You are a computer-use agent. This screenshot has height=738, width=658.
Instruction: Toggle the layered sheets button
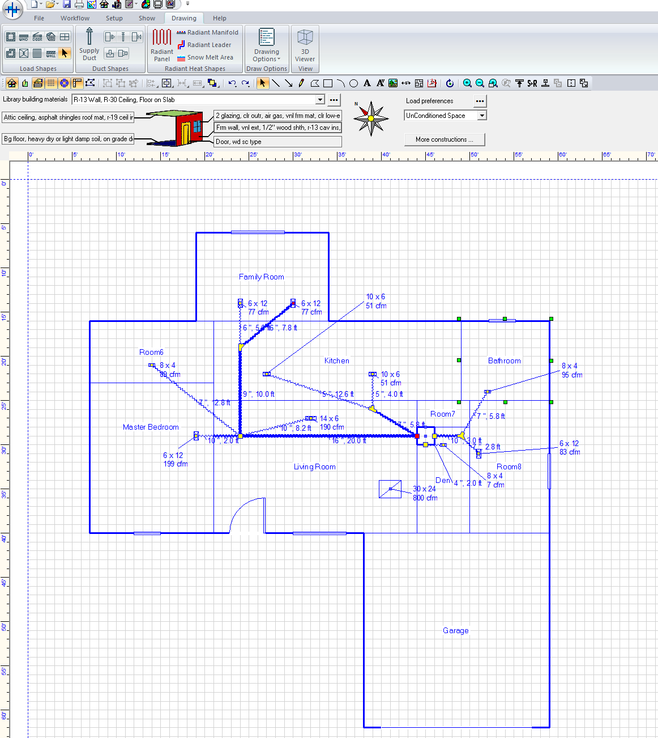pos(38,83)
